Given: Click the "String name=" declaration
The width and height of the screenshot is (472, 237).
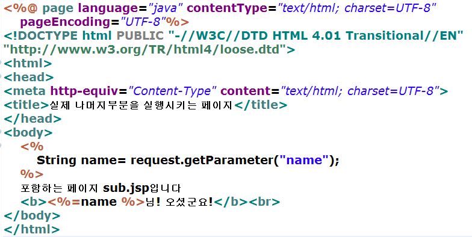Looking at the screenshot, I should click(x=81, y=160).
